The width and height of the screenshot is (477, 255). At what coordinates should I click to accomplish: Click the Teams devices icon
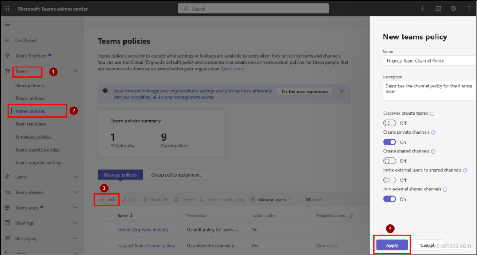8,192
